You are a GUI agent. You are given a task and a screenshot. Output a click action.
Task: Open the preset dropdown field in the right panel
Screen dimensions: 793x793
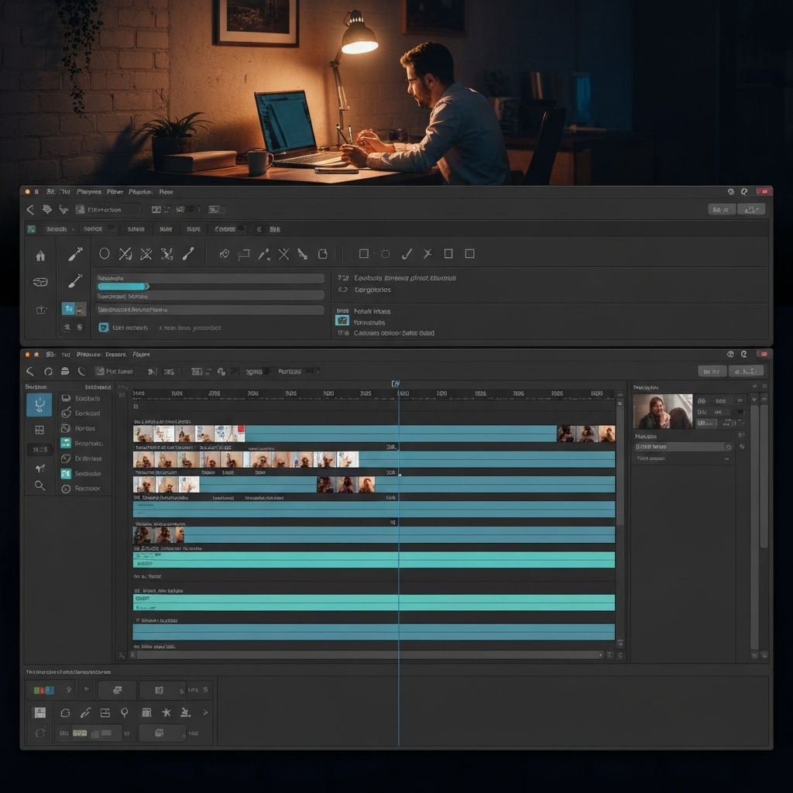coord(682,447)
